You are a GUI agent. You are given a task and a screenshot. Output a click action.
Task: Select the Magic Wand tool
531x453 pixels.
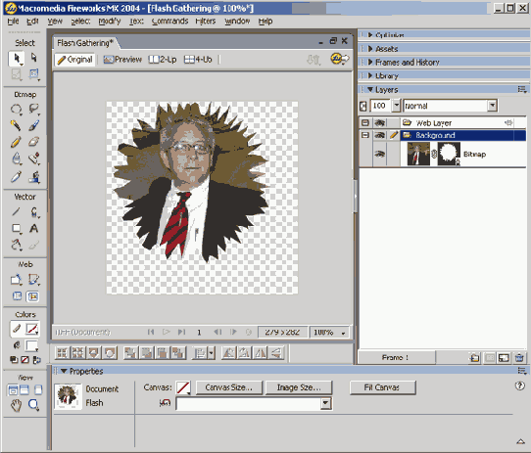point(16,125)
